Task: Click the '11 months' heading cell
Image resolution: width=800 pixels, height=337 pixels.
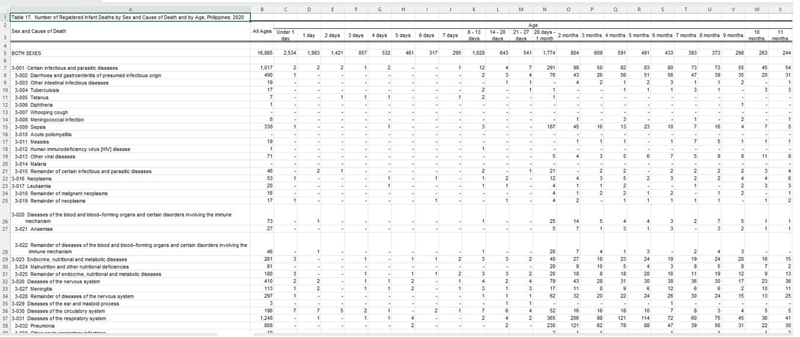Action: [x=780, y=34]
